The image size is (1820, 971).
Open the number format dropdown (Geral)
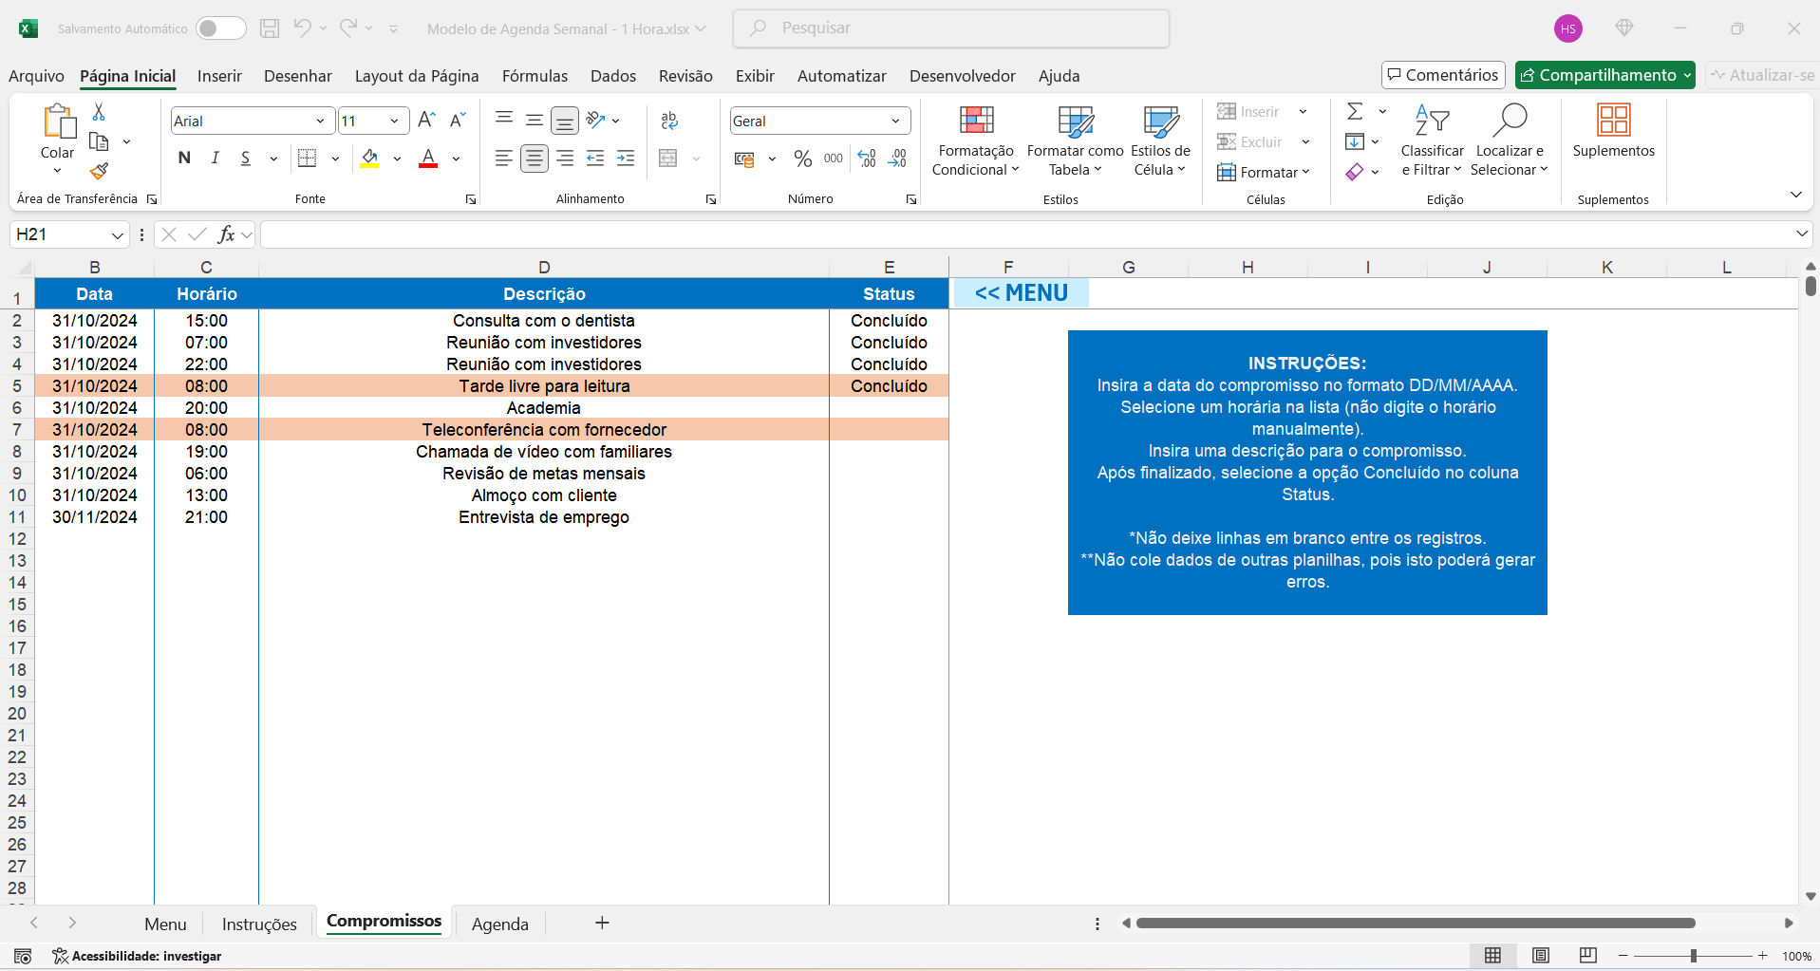[x=895, y=121]
